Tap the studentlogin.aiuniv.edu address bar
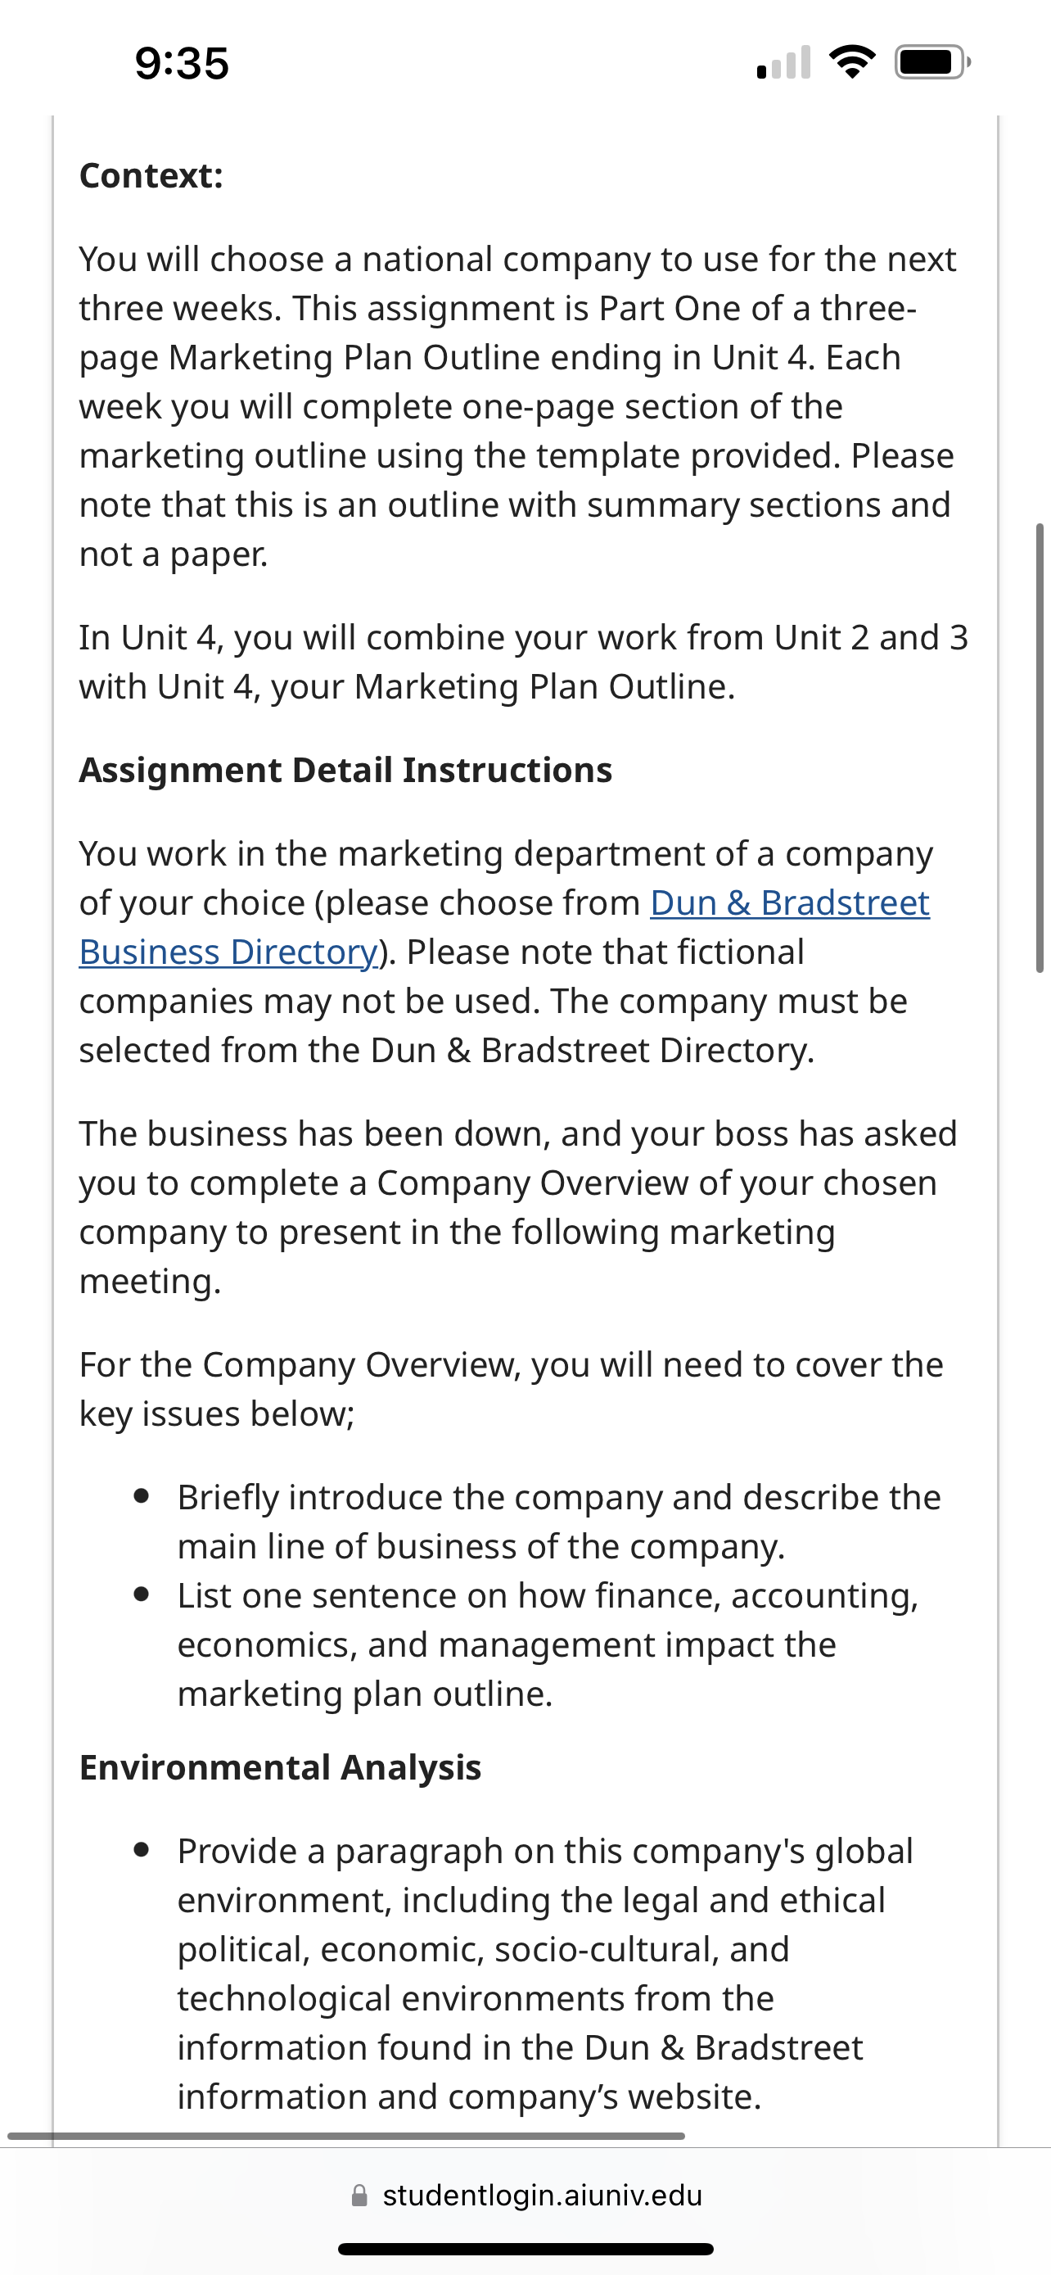This screenshot has height=2275, width=1051. tap(526, 2195)
